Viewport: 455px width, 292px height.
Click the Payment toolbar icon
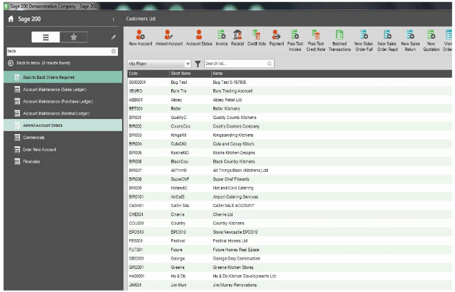pyautogui.click(x=276, y=38)
